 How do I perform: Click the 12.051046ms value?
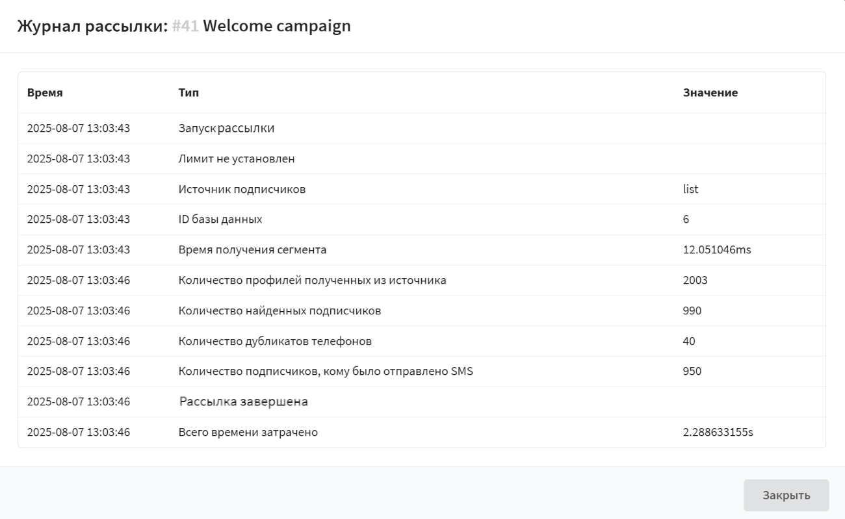pyautogui.click(x=716, y=250)
